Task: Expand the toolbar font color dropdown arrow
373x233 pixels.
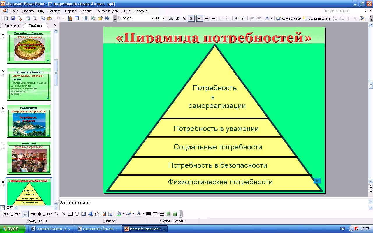Action: [x=272, y=18]
